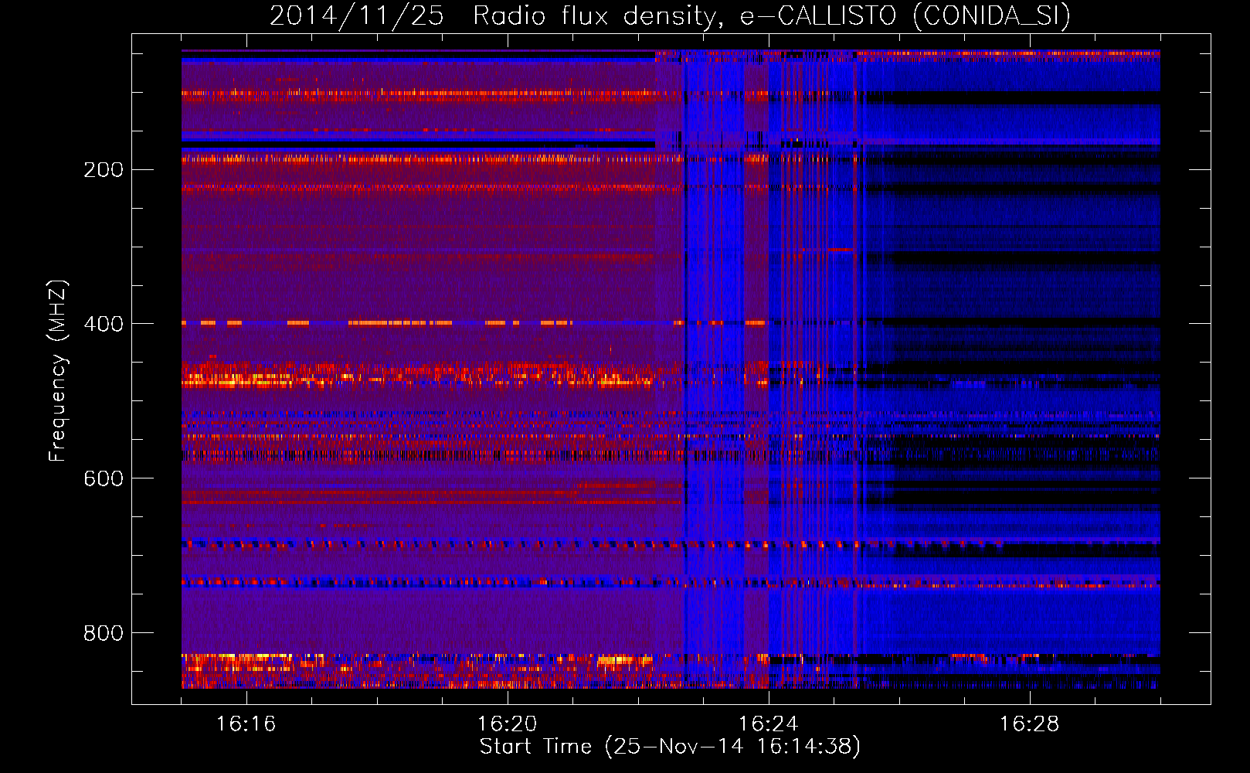Click the '16:24' time tick label

coord(769,724)
